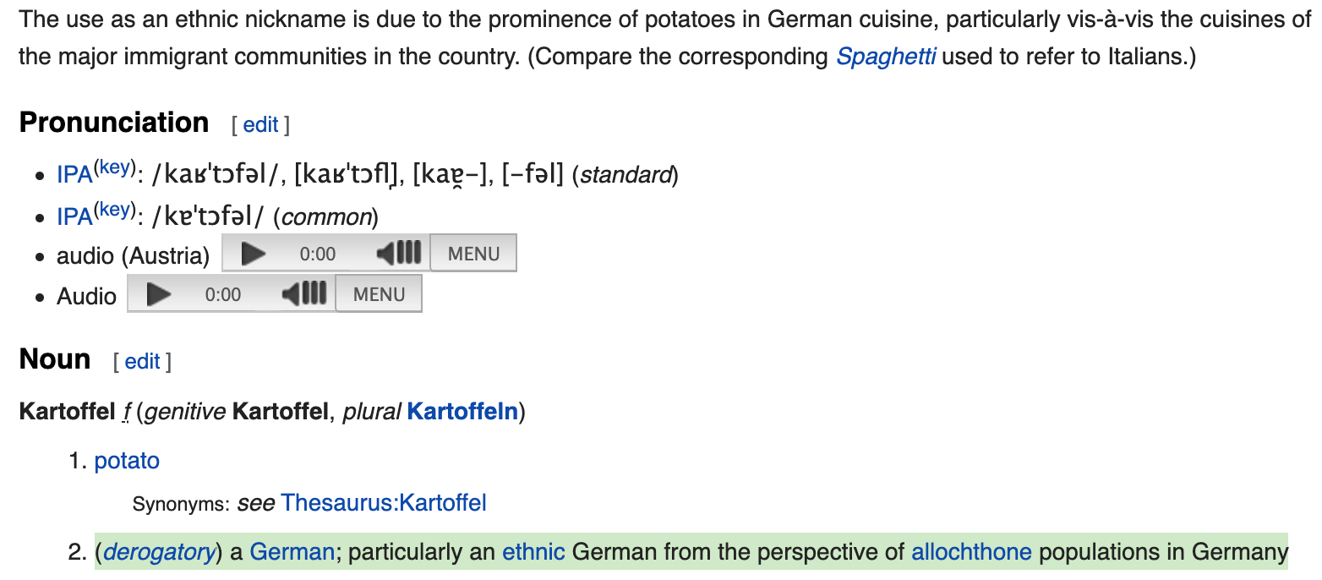
Task: Click the derogatory label link
Action: click(159, 552)
